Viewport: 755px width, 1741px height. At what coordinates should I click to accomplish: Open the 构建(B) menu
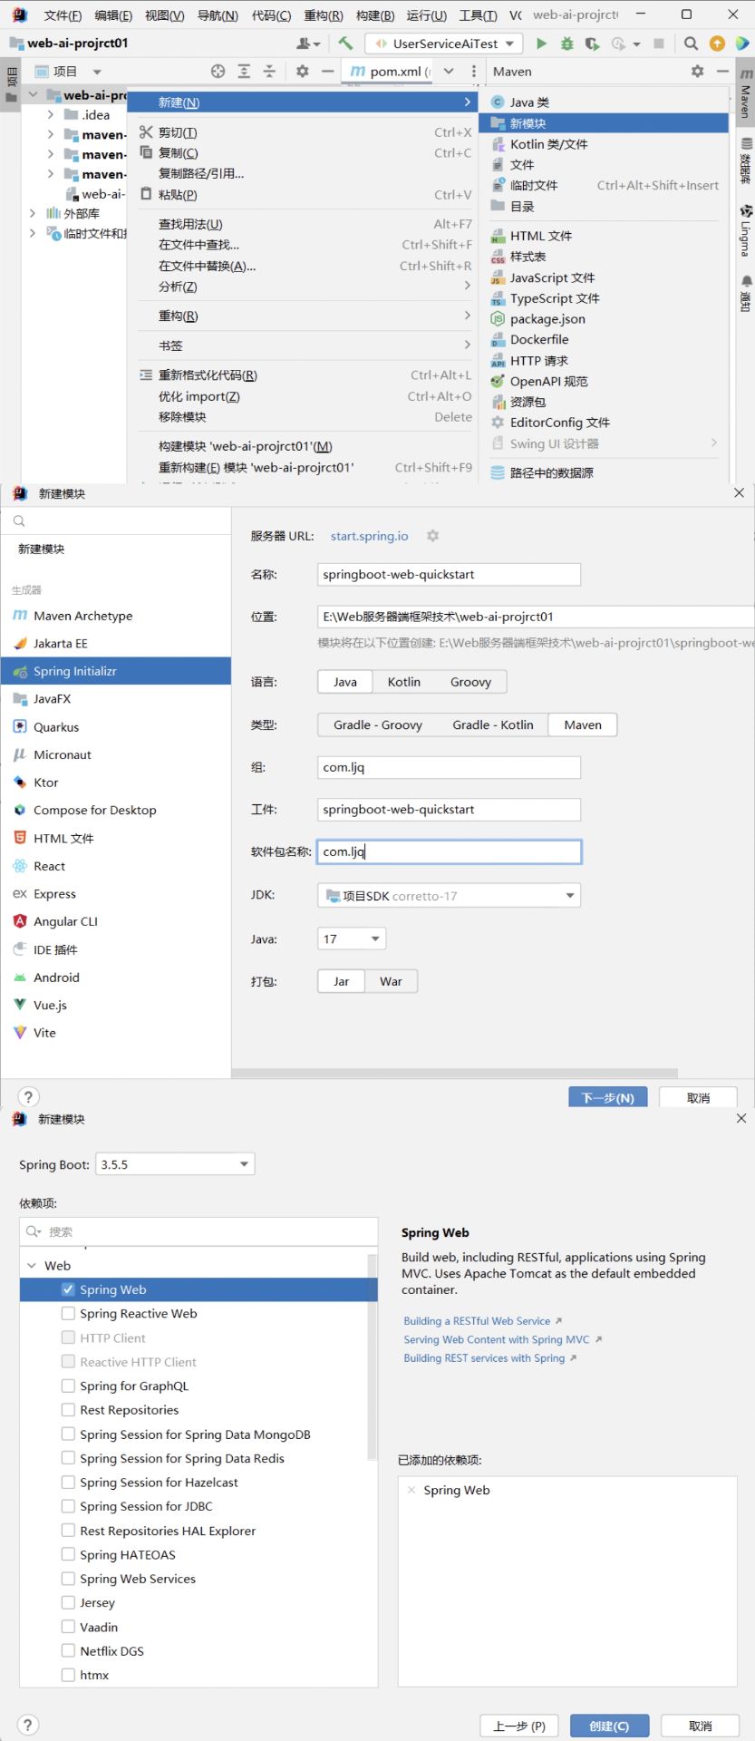click(x=375, y=15)
